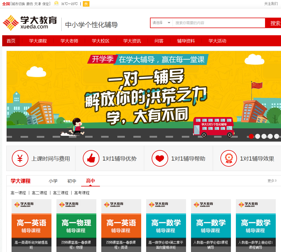Open course card 人教高一数学必修2课程辅导
The image size is (281, 252).
211,226
